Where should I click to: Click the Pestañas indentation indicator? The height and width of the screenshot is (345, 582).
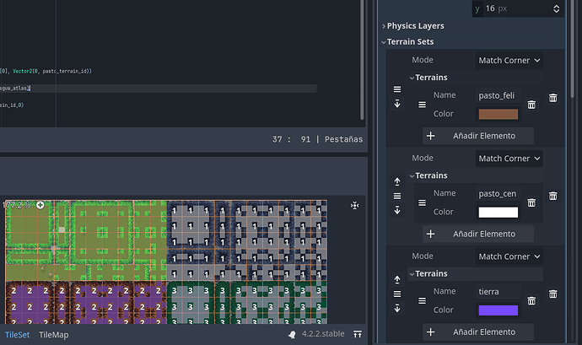(343, 139)
